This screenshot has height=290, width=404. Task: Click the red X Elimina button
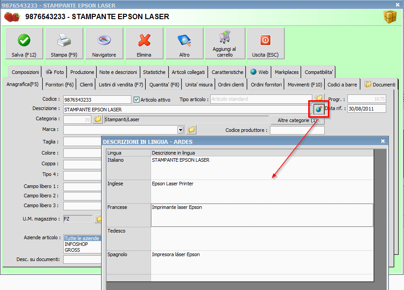click(144, 44)
